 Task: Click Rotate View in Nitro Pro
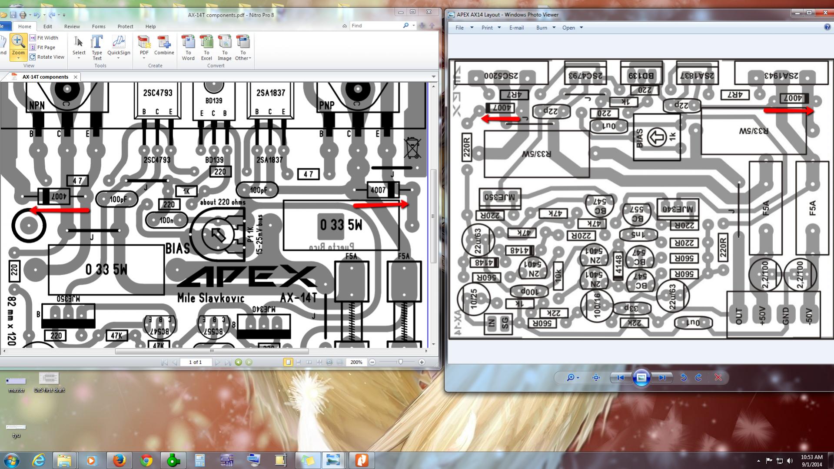click(47, 57)
